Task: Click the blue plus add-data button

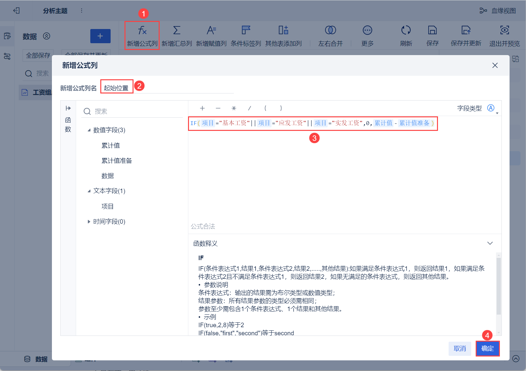Action: [x=100, y=36]
